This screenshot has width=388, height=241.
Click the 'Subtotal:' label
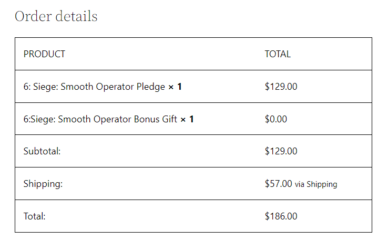tap(42, 151)
